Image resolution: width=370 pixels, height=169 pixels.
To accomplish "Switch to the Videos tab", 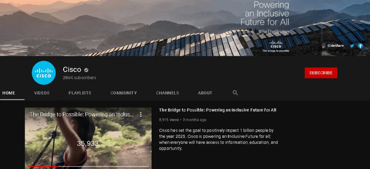I will tap(42, 93).
